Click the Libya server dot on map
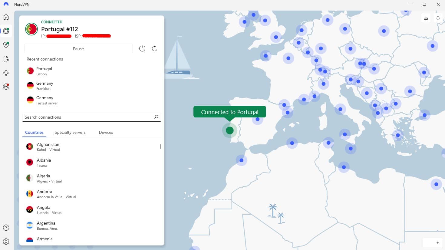Screen dimensions: 445x250 344,167
